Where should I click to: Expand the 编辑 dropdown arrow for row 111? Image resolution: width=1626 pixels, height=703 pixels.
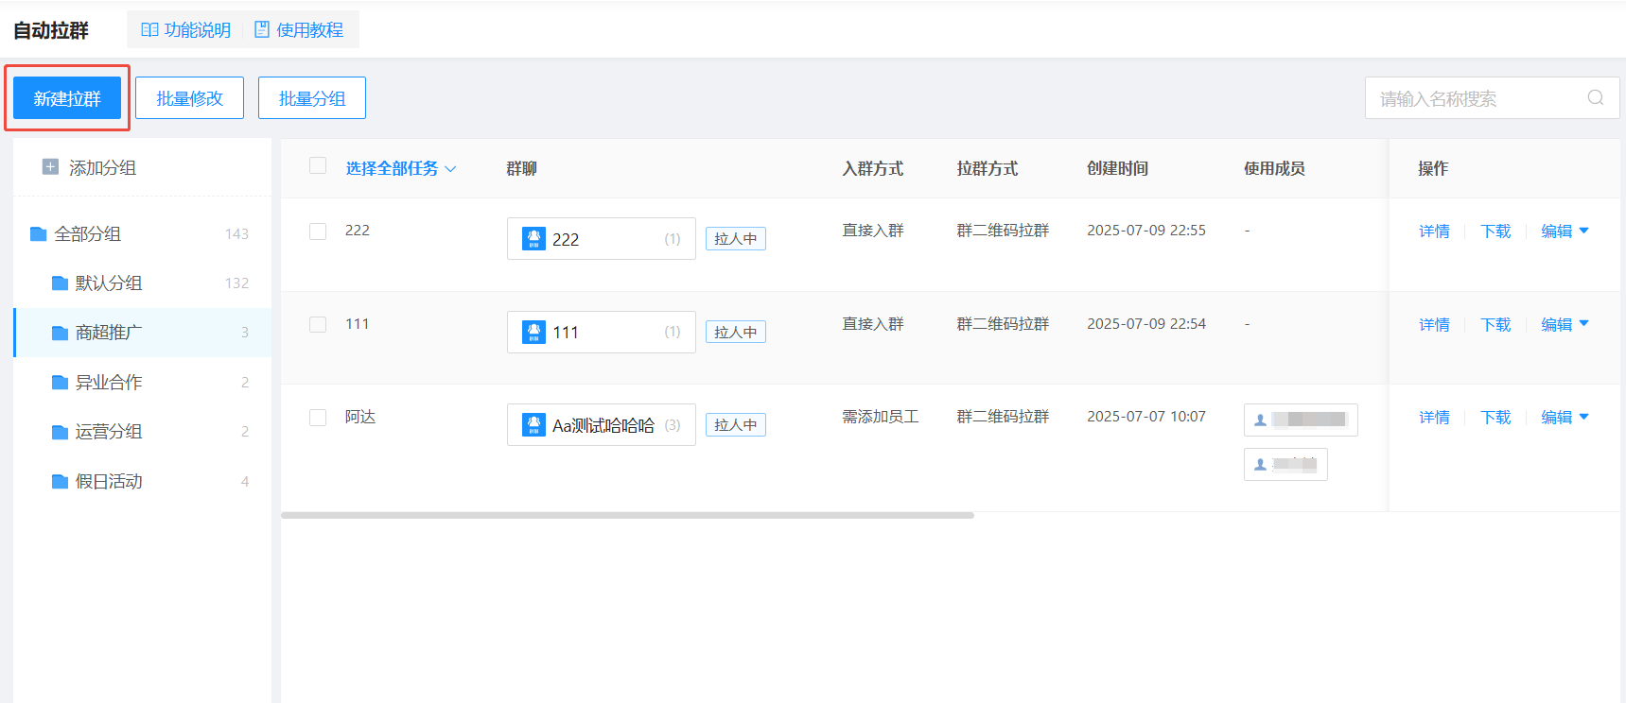[1584, 324]
